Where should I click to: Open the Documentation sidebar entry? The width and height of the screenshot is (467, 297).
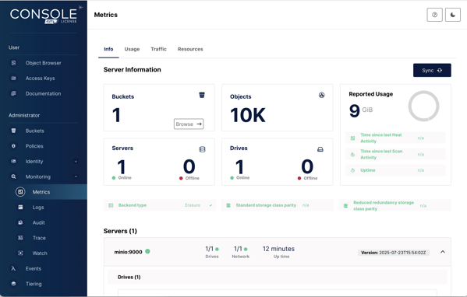click(44, 93)
